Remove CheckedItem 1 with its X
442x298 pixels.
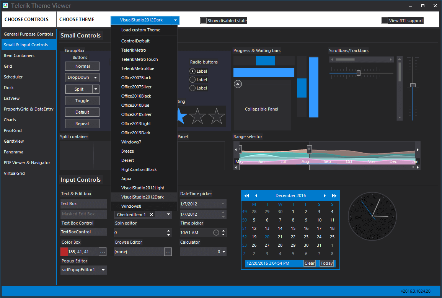[152, 215]
